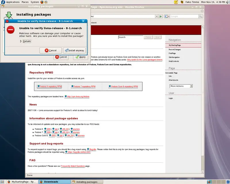Click the green Go arrow in Firefox
Image resolution: width=230 pixels, height=184 pixels.
(x=161, y=16)
